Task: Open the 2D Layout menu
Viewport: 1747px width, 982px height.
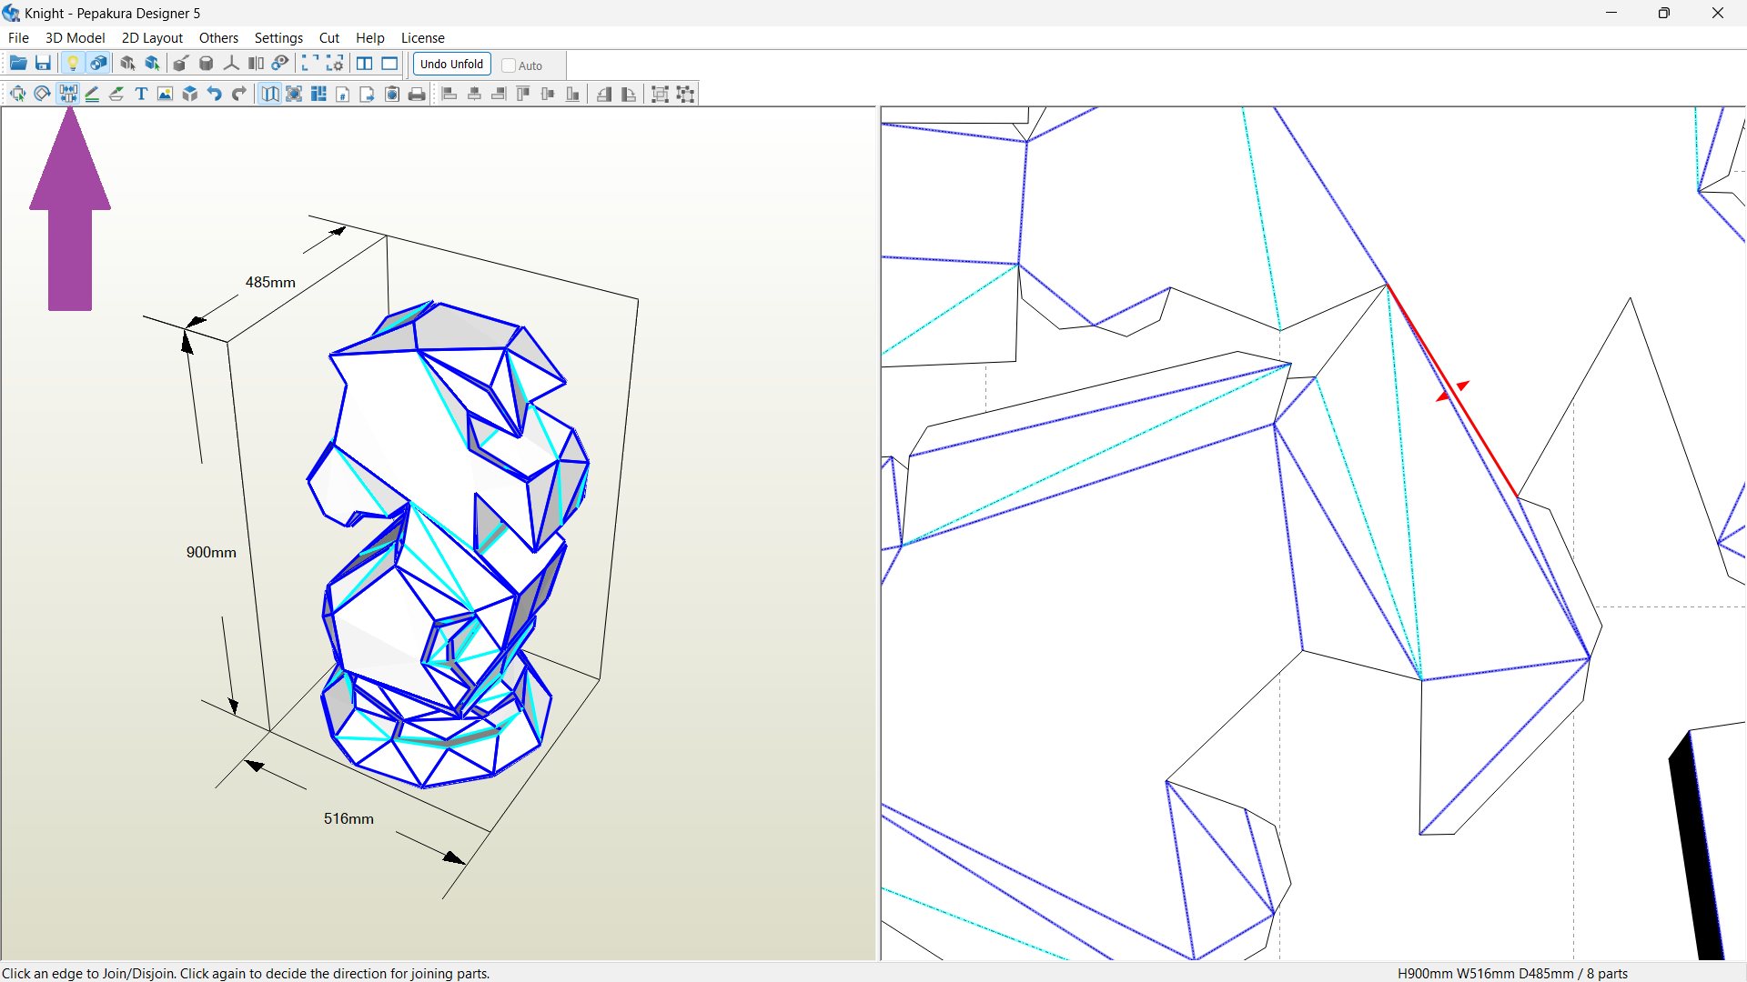Action: pyautogui.click(x=152, y=38)
